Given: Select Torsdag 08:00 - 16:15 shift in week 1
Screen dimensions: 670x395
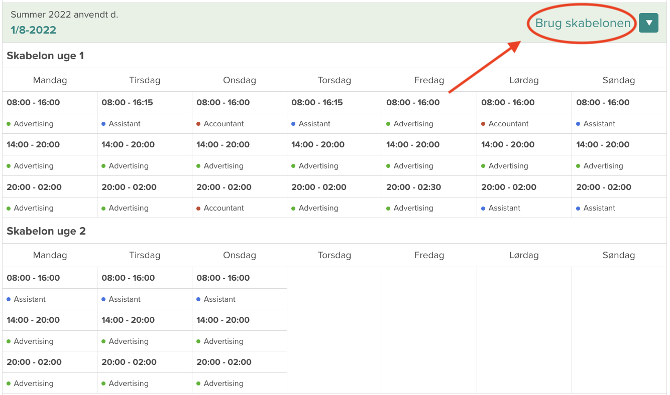Looking at the screenshot, I should (317, 102).
